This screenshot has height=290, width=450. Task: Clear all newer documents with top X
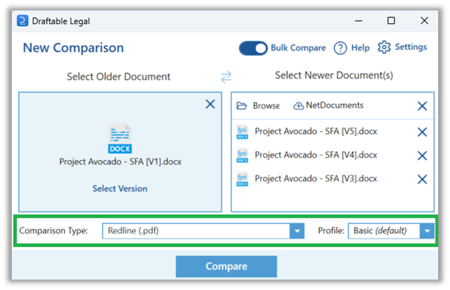click(422, 106)
